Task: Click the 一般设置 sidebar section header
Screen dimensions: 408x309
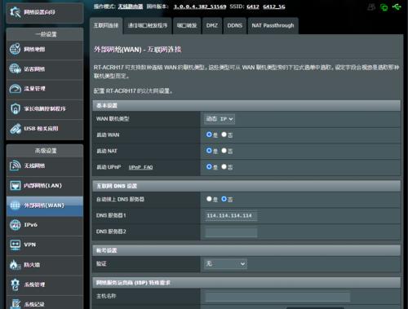Action: (x=45, y=34)
